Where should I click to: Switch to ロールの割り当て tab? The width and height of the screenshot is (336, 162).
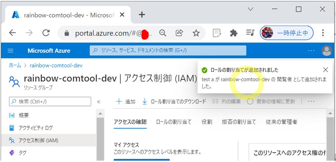pos(174,122)
